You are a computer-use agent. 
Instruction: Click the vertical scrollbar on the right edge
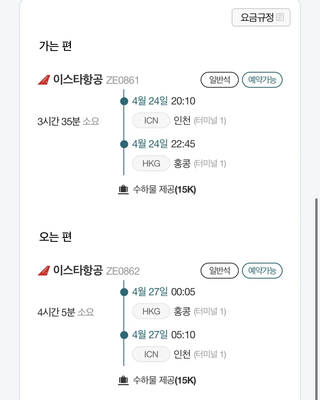(x=316, y=292)
